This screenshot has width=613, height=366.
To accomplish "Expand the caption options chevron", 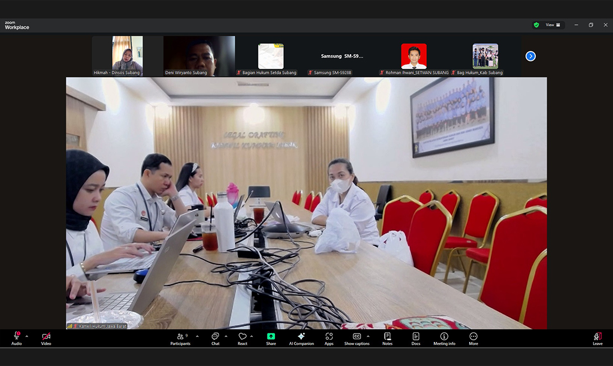I will click(x=368, y=336).
